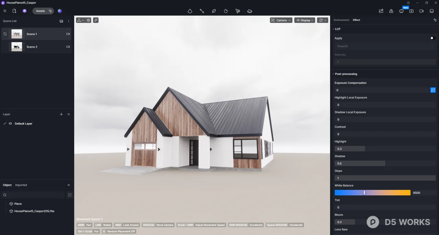This screenshot has height=235, width=439.
Task: Select the terrain tool icon
Action: (x=250, y=11)
